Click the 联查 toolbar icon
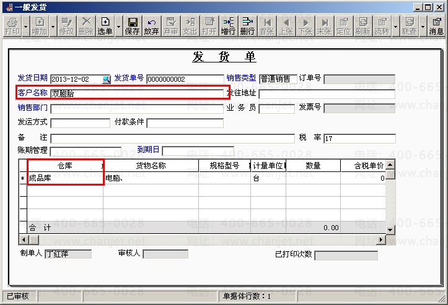This screenshot has height=305, width=448. [409, 26]
